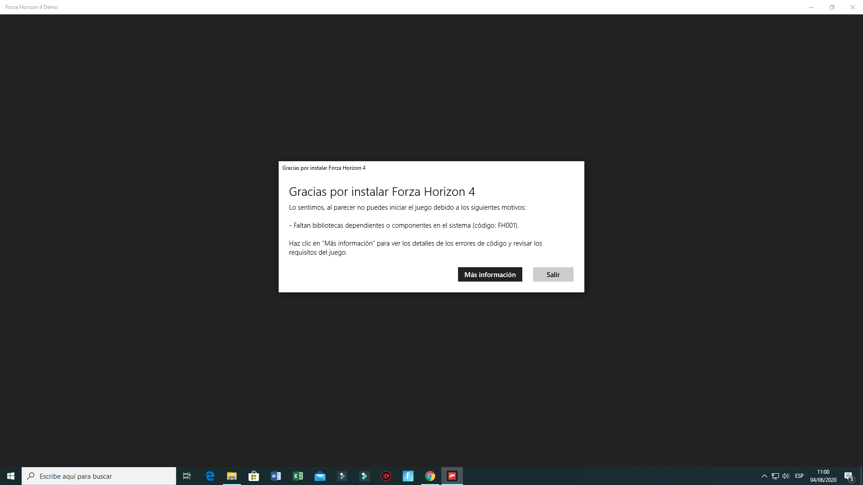The width and height of the screenshot is (863, 485).
Task: Open Microsoft Store from the taskbar
Action: tap(254, 476)
